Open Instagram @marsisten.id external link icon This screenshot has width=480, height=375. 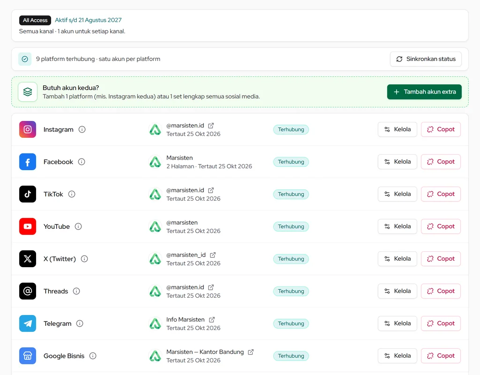(x=211, y=126)
